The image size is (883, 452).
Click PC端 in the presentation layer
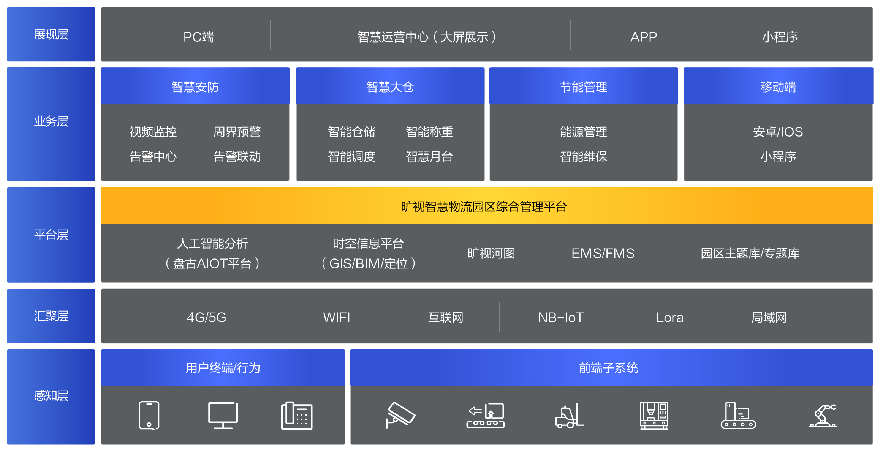(198, 37)
